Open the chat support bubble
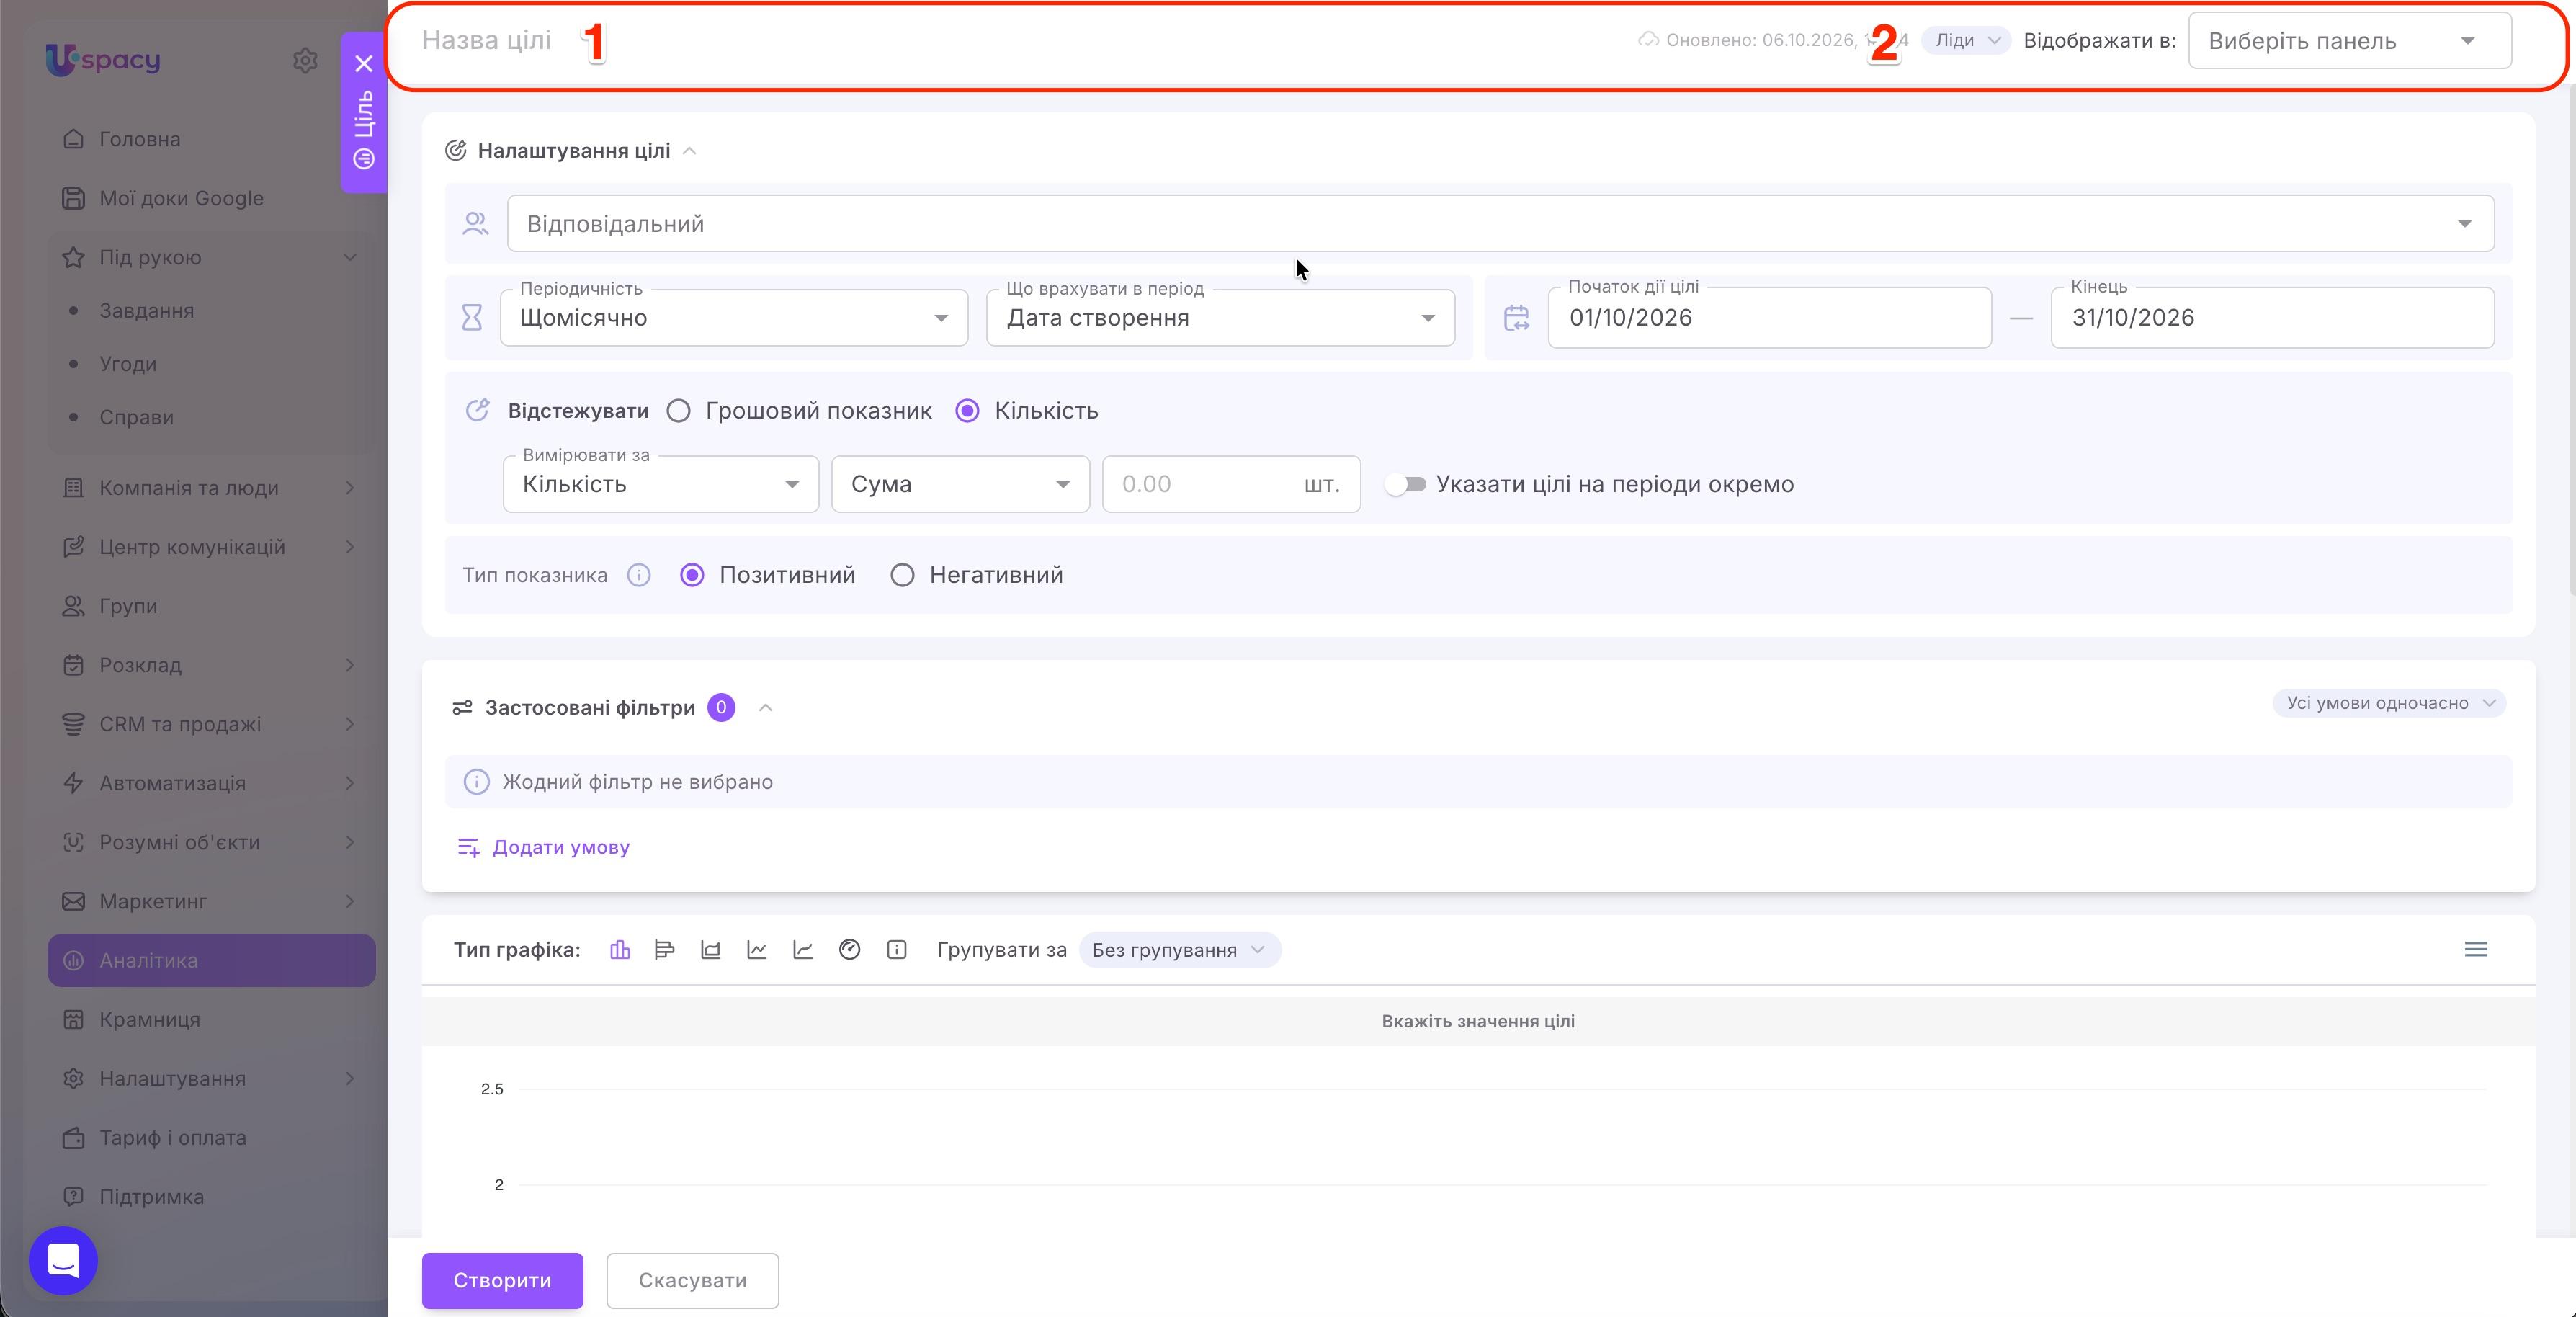2576x1317 pixels. click(x=63, y=1260)
